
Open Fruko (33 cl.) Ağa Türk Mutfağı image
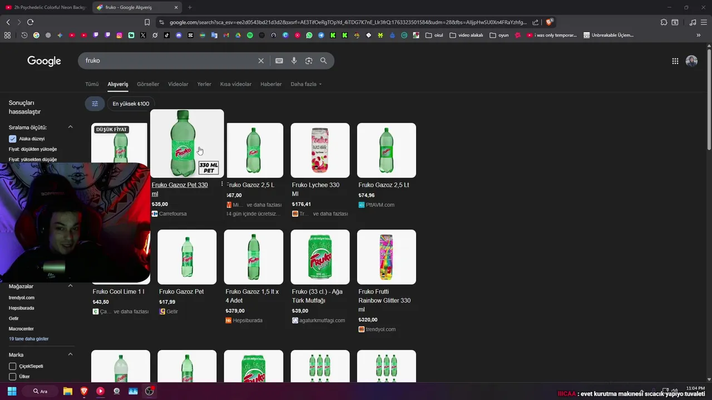320,257
